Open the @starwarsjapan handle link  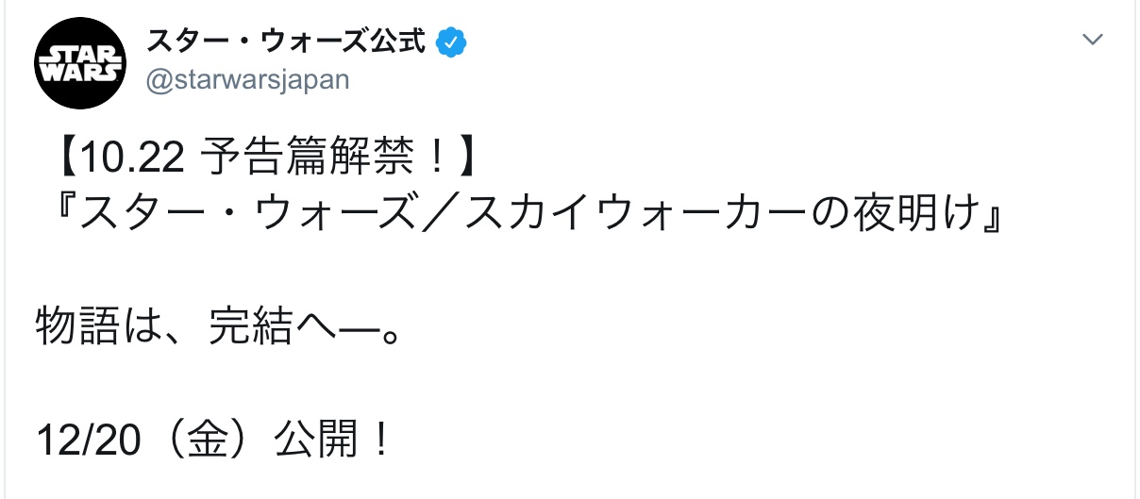pyautogui.click(x=247, y=79)
